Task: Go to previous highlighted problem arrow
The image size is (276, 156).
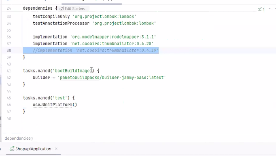Action: (270, 9)
